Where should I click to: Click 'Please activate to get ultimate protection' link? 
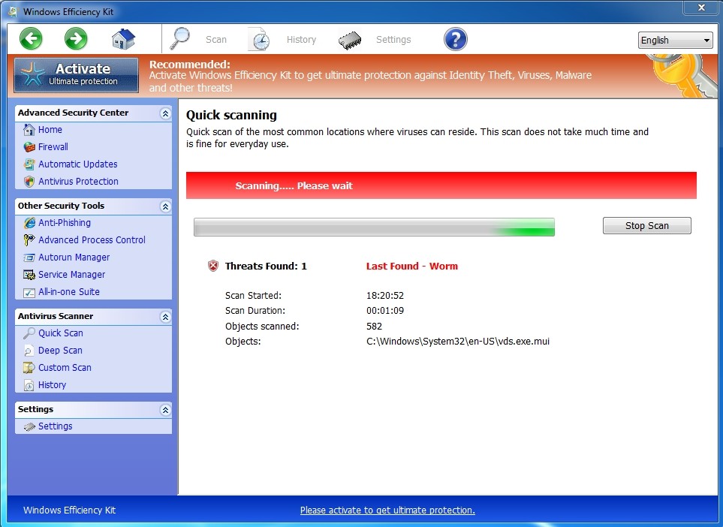(x=387, y=510)
